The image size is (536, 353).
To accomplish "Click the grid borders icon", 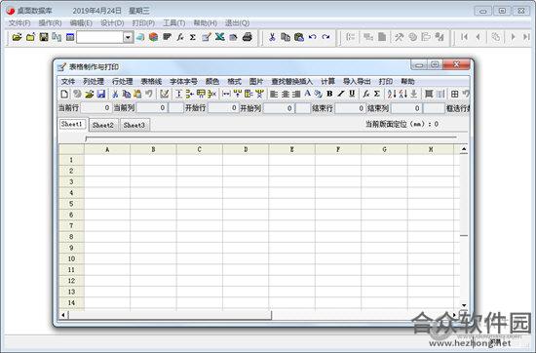I will coord(455,94).
